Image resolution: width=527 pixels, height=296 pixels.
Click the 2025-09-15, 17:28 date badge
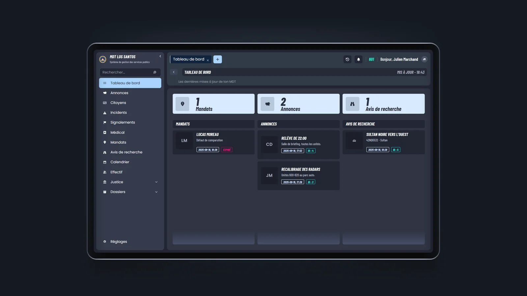(292, 182)
